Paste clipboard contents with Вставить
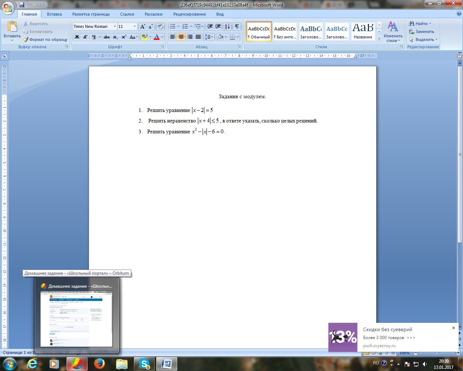This screenshot has width=463, height=371. point(12,30)
